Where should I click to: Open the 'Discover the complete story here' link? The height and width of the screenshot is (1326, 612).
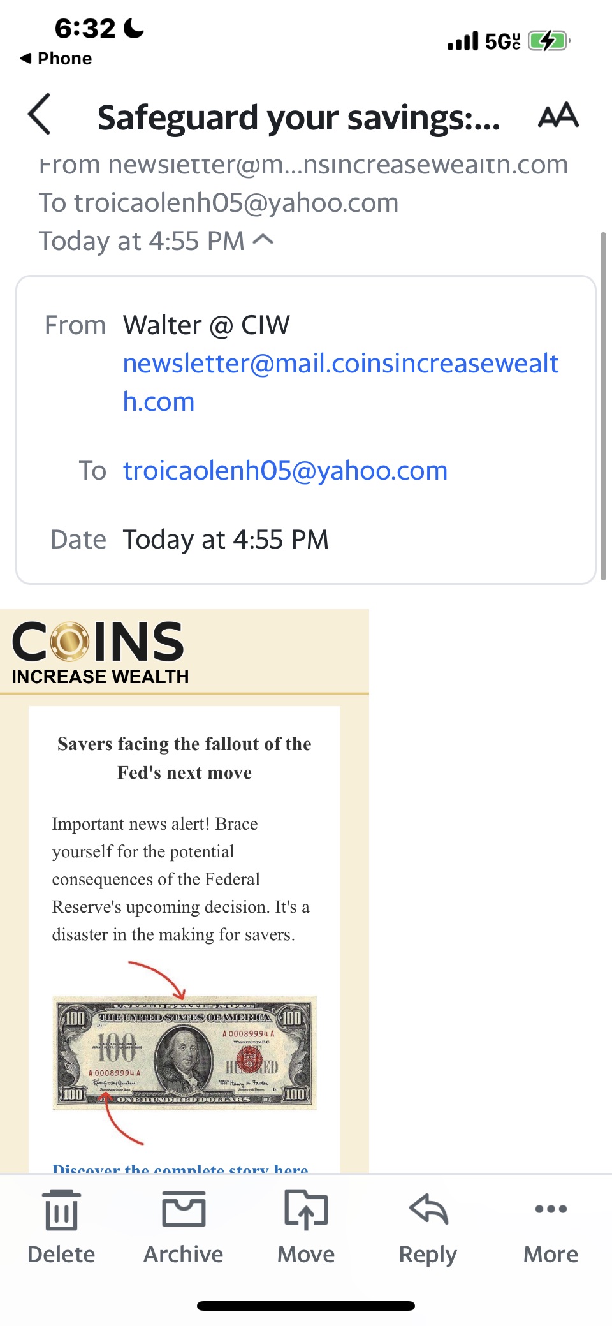pos(180,1168)
